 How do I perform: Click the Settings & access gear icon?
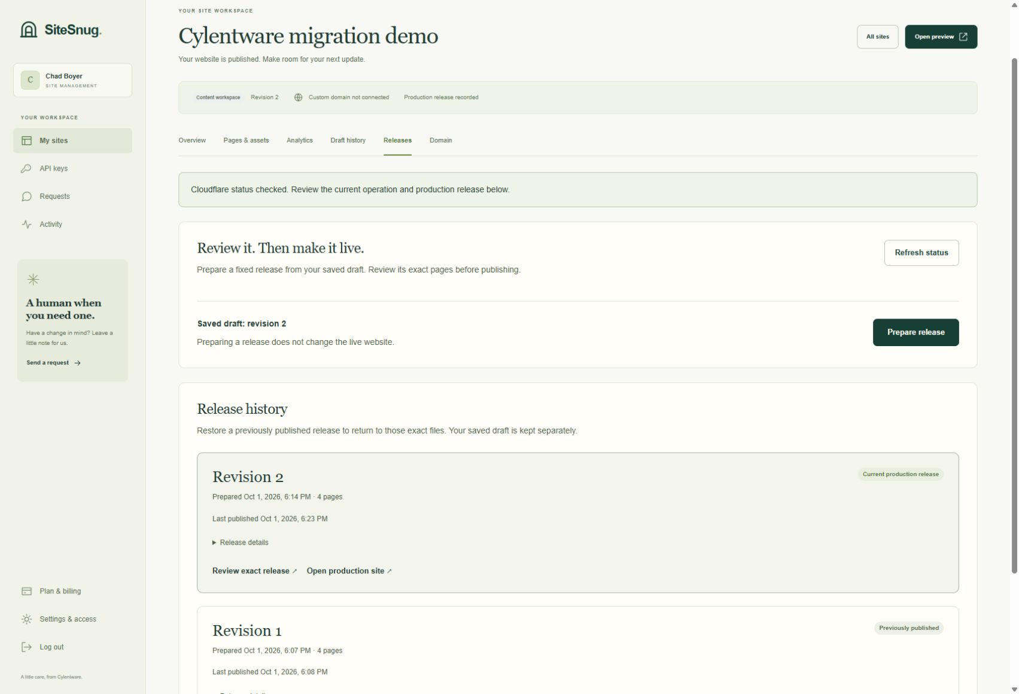(x=26, y=619)
